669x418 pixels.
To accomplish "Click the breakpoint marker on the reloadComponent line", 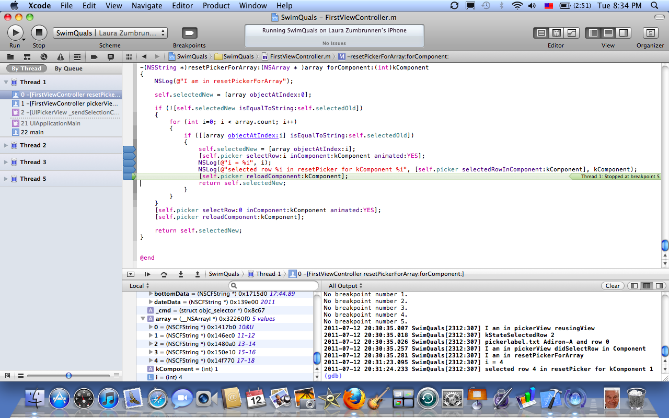I will click(129, 177).
